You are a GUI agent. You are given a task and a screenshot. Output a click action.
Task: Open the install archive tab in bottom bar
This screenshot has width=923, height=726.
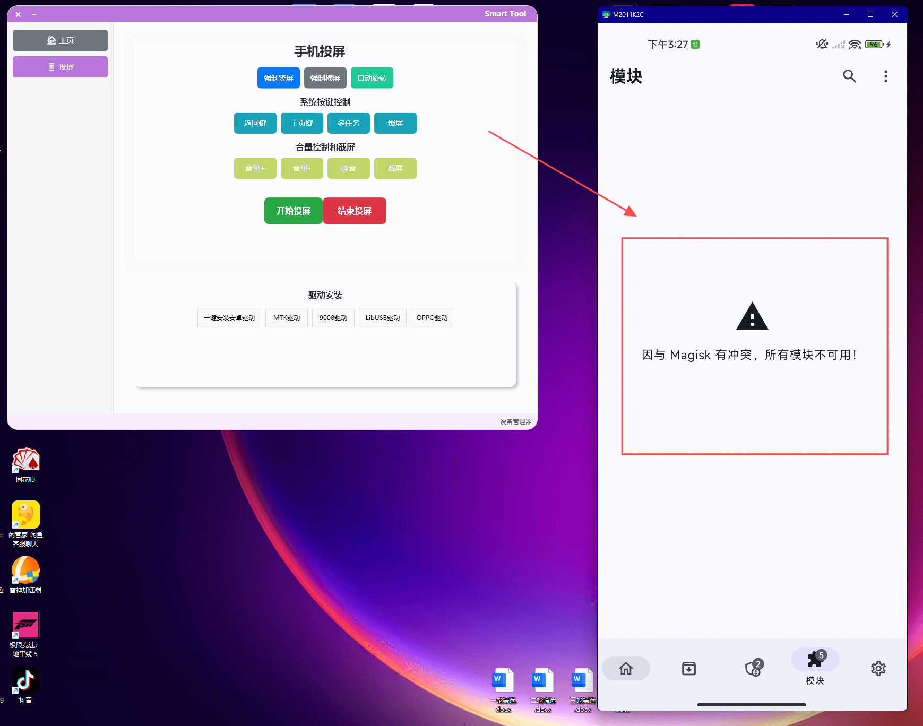[688, 668]
